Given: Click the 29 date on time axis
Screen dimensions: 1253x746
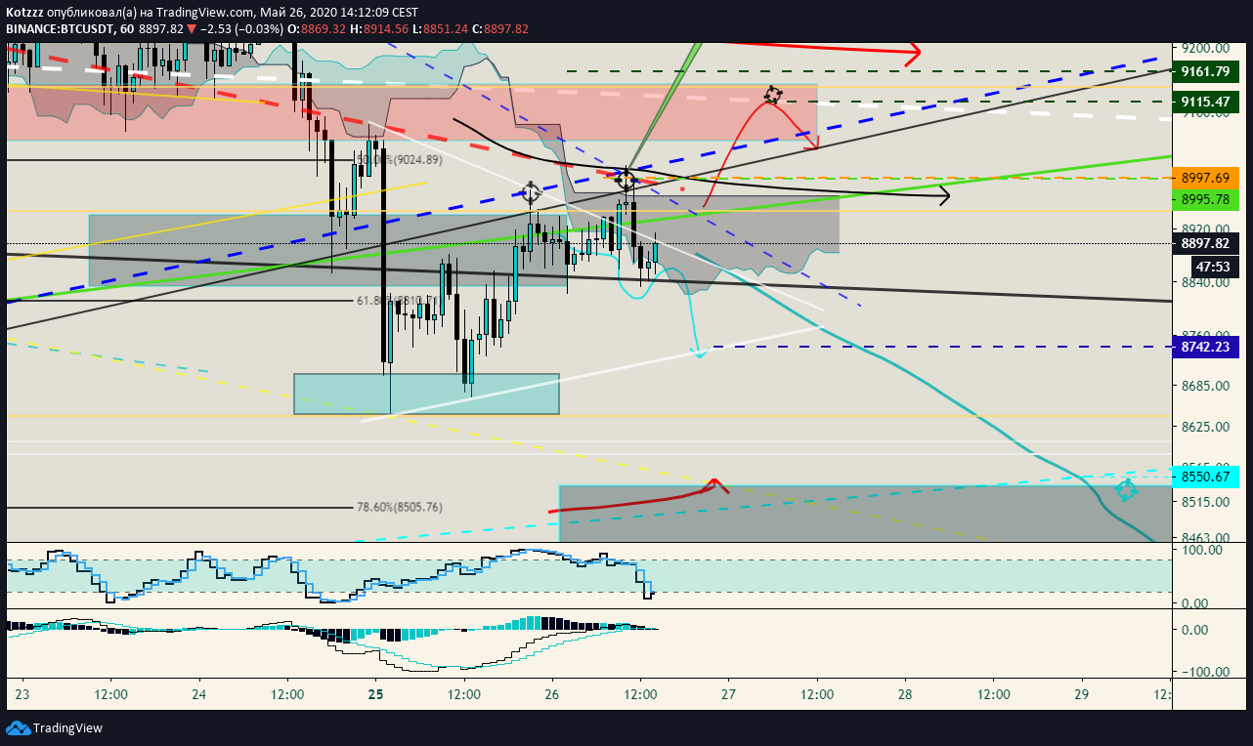Looking at the screenshot, I should [x=1081, y=694].
